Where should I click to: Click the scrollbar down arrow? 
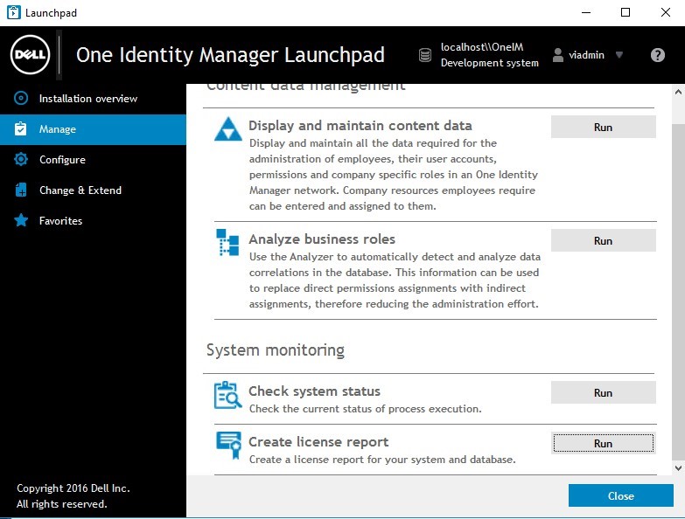tap(678, 468)
